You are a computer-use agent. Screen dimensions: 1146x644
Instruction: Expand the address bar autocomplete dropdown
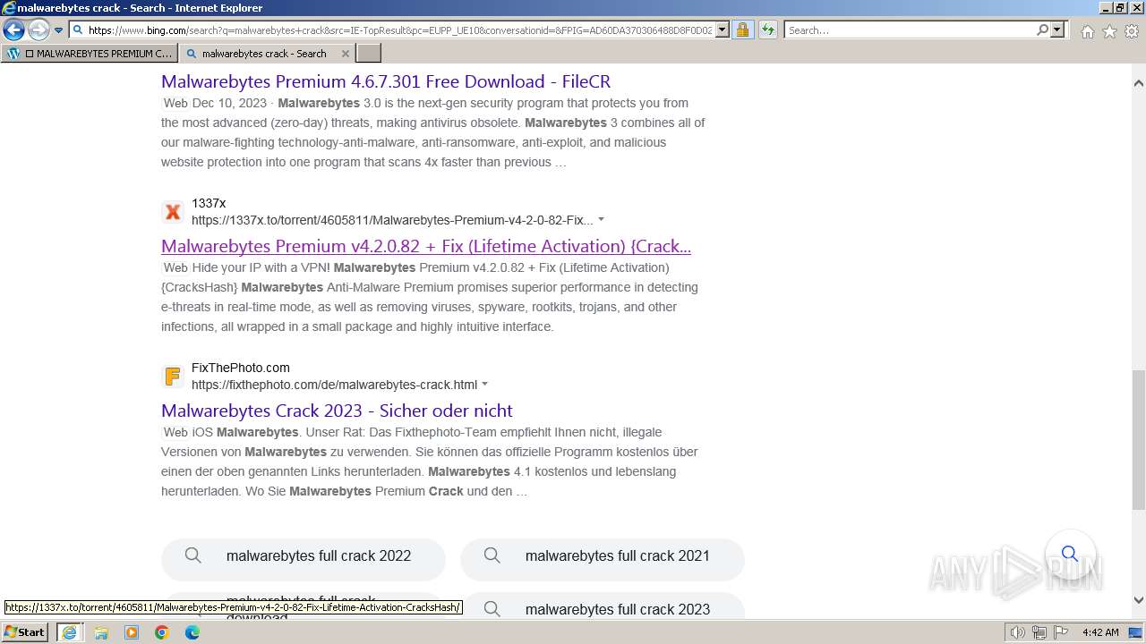tap(723, 30)
